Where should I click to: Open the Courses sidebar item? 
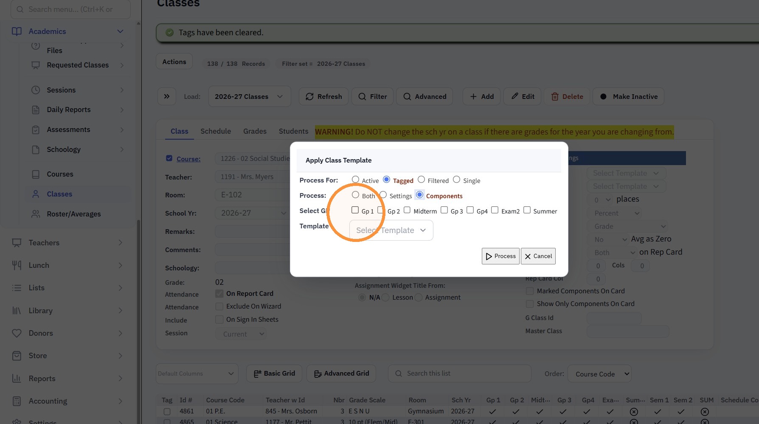(78, 174)
